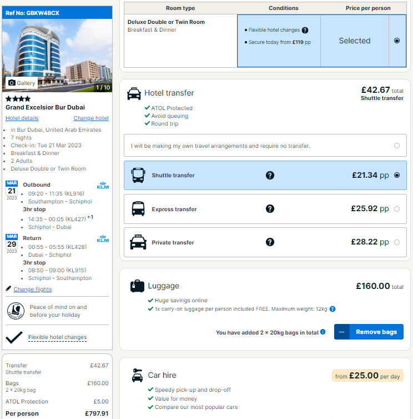
Task: Select the Deluxe Double or Twin Room radio
Action: (397, 41)
